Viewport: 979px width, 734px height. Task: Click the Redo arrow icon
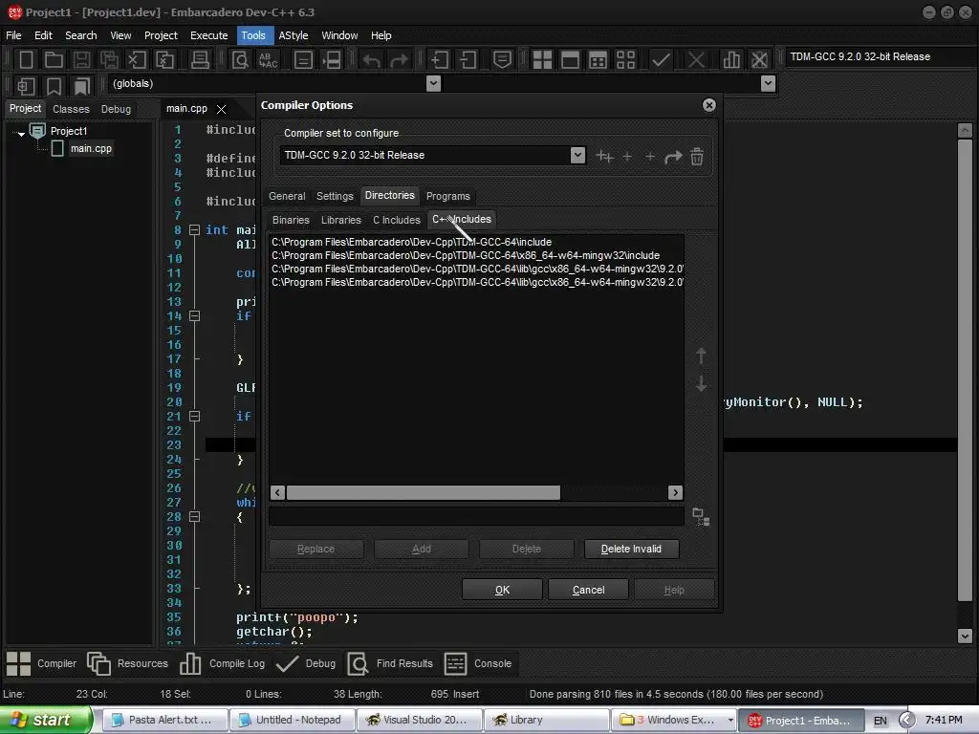point(399,60)
